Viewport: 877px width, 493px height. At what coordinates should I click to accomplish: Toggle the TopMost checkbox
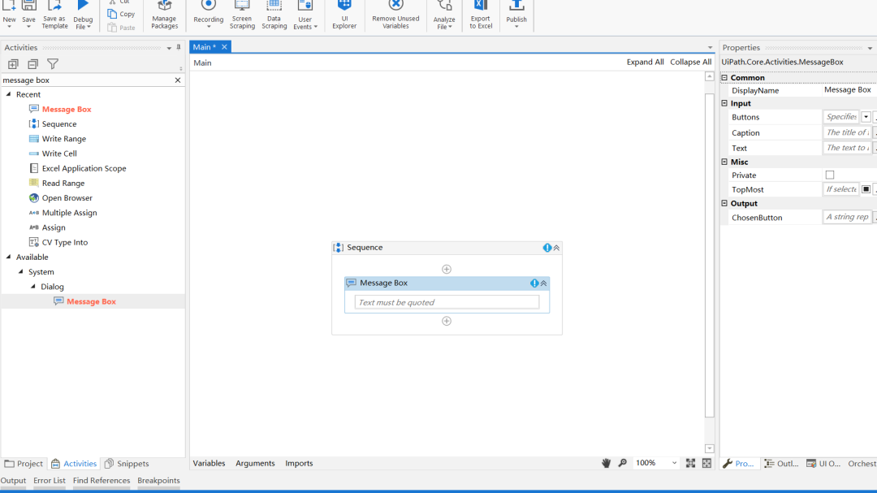(x=866, y=189)
